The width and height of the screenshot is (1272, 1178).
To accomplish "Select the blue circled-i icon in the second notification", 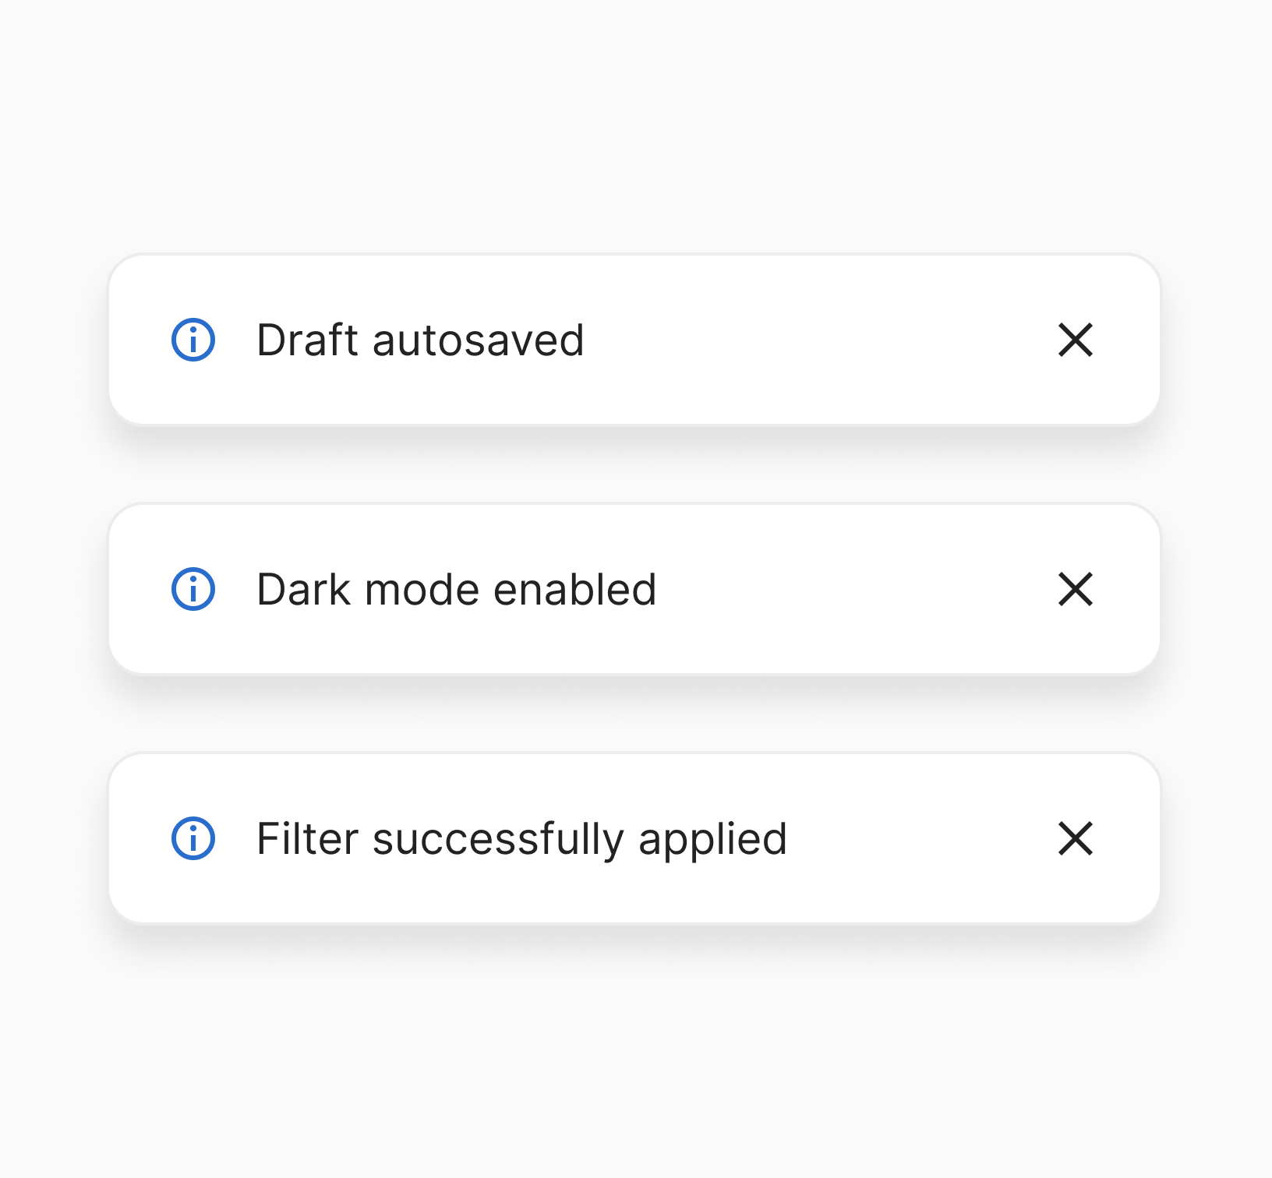I will (193, 589).
